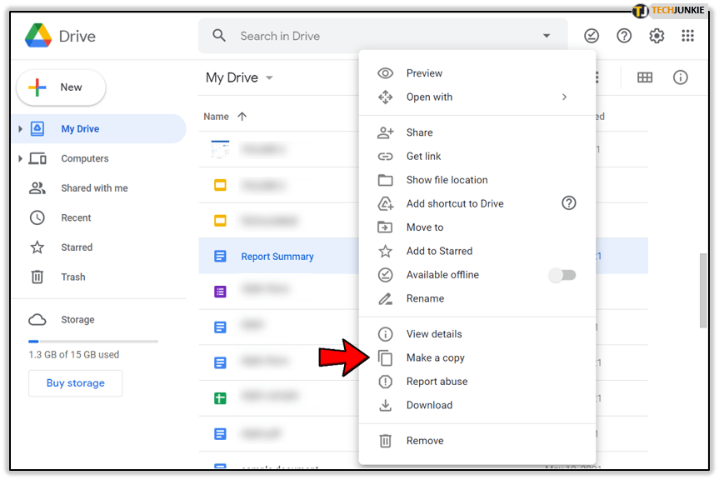Click the offline ready status icon
719x480 pixels.
click(592, 36)
